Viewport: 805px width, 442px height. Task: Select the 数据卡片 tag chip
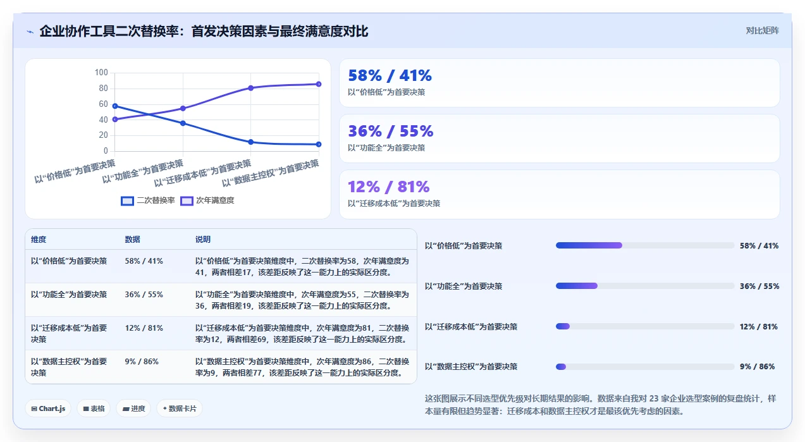pos(180,408)
